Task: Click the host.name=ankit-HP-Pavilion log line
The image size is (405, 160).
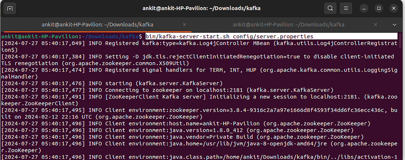Action: tap(186, 123)
